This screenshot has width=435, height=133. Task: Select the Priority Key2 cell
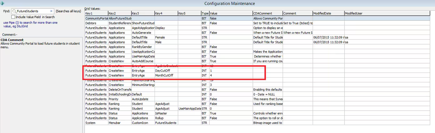[120, 99]
